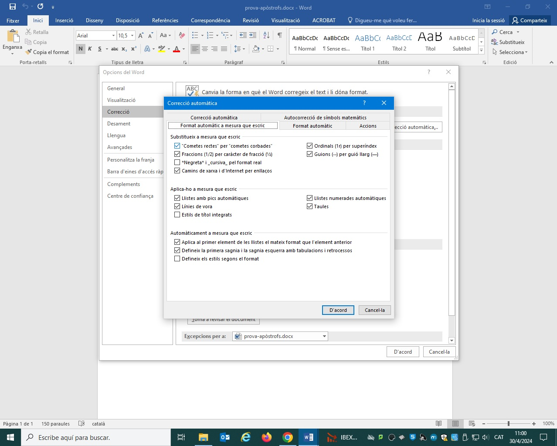
Task: Click the Word taskbar icon
Action: tap(309, 437)
